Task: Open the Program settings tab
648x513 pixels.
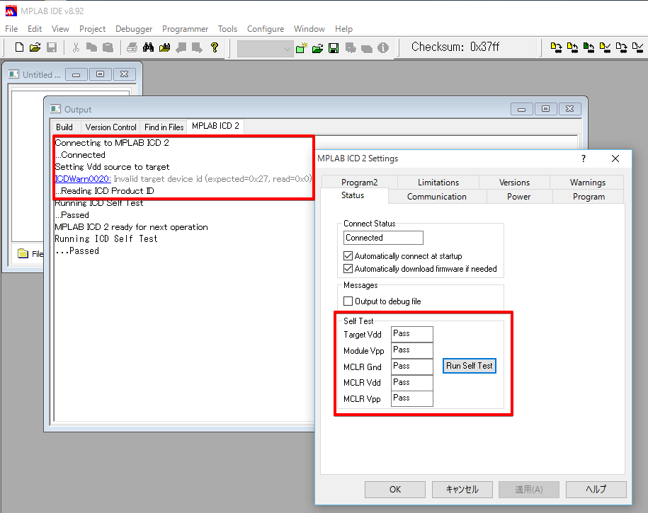Action: pyautogui.click(x=589, y=197)
